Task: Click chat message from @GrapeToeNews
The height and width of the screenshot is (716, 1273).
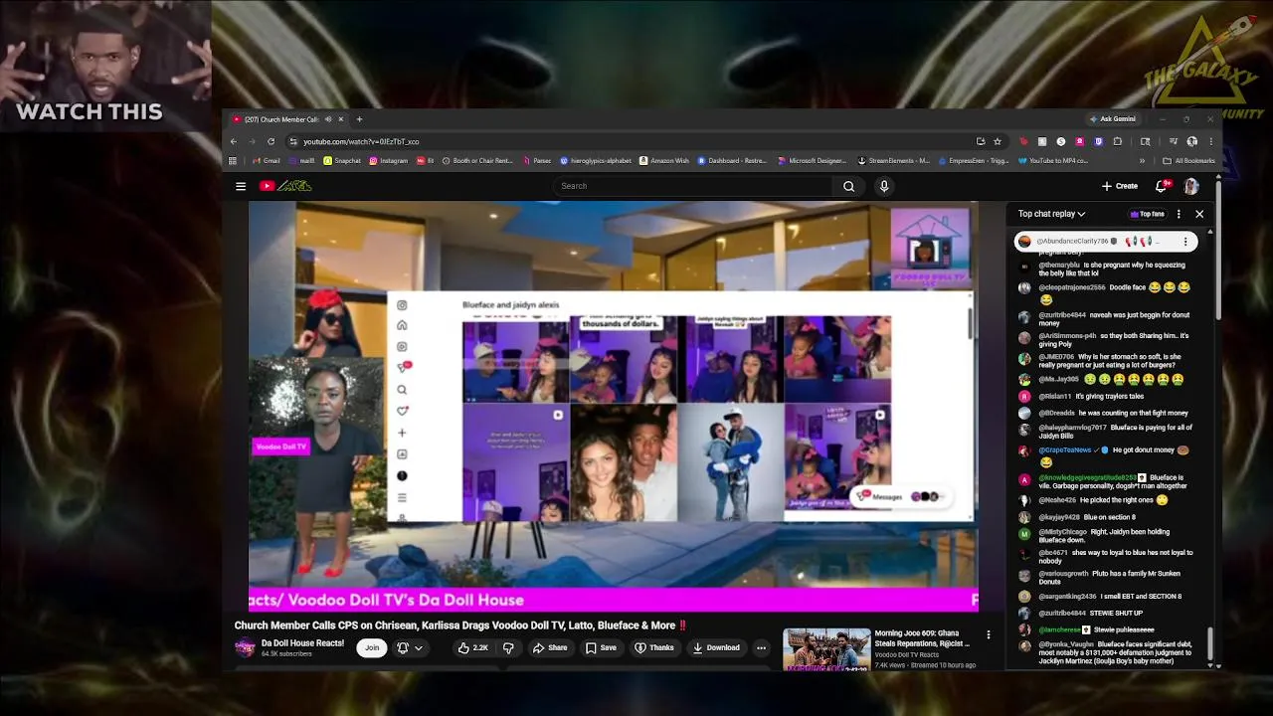Action: (1106, 455)
